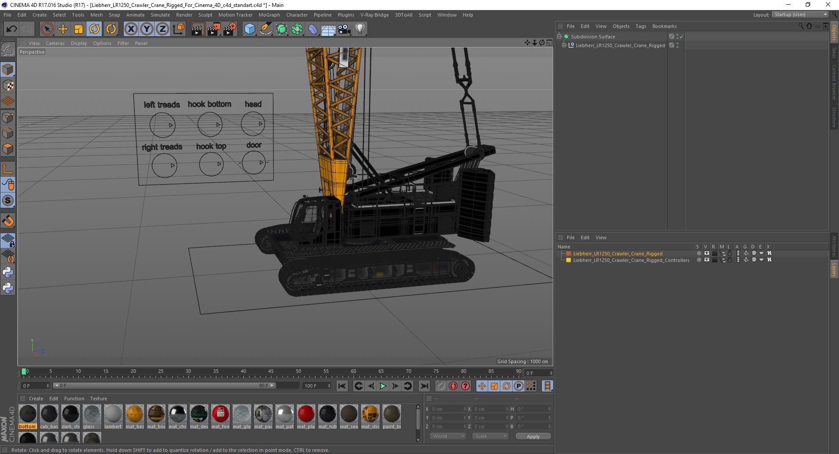Activate the Rotate tool
This screenshot has height=454, width=839.
pyautogui.click(x=94, y=29)
